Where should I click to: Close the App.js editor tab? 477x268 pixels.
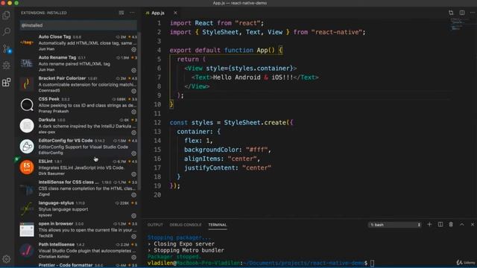pyautogui.click(x=175, y=13)
